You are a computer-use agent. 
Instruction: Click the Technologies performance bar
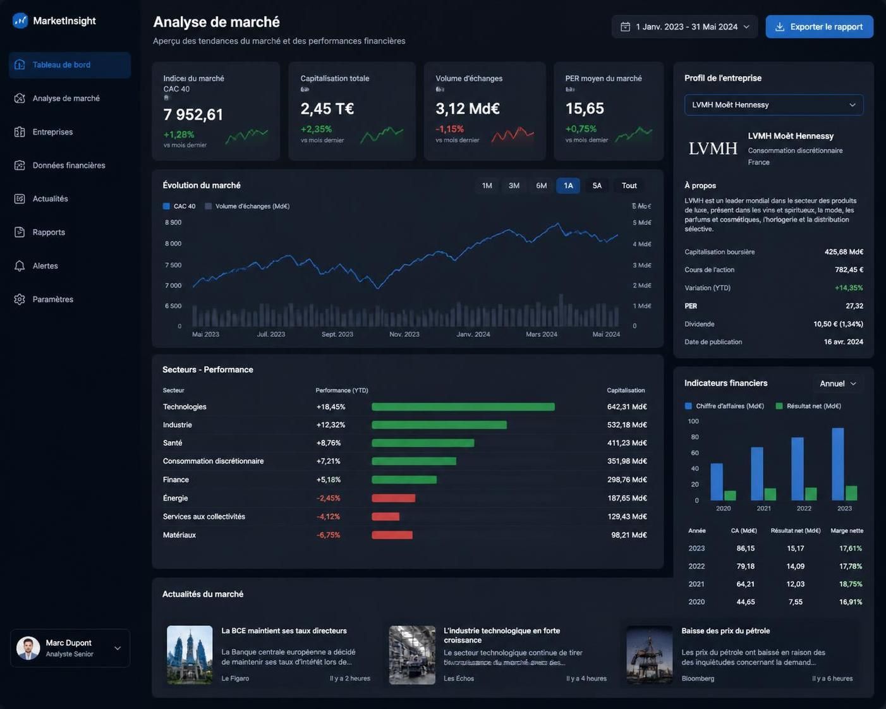(x=463, y=407)
